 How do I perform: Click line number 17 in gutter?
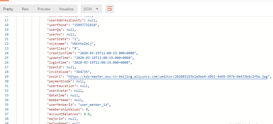pos(6,20)
